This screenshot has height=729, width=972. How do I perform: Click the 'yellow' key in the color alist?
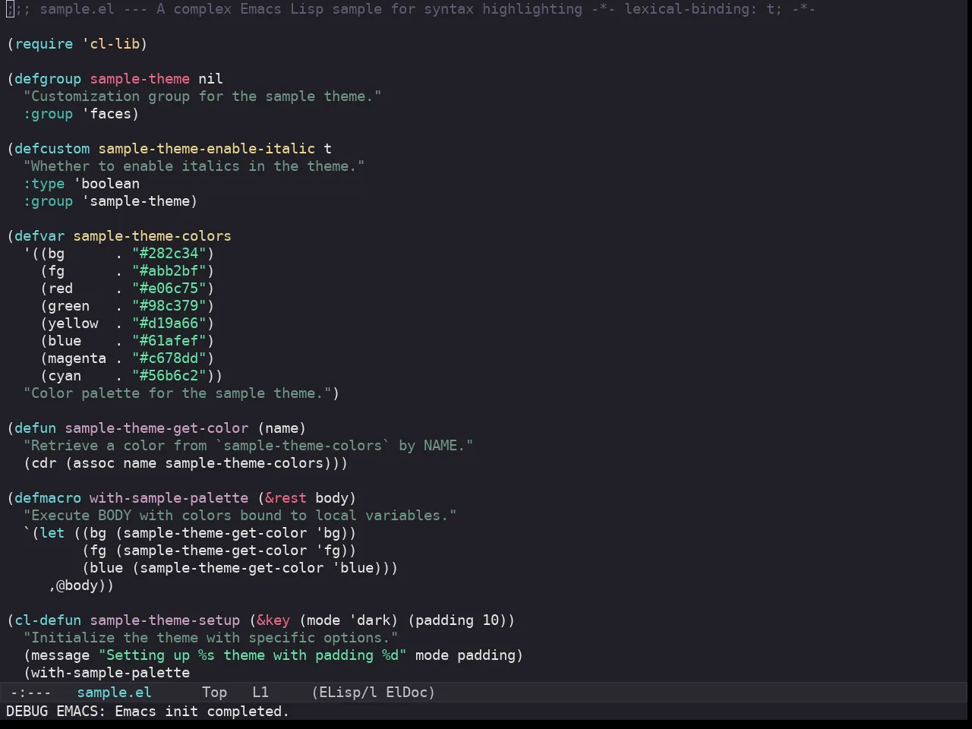(73, 323)
